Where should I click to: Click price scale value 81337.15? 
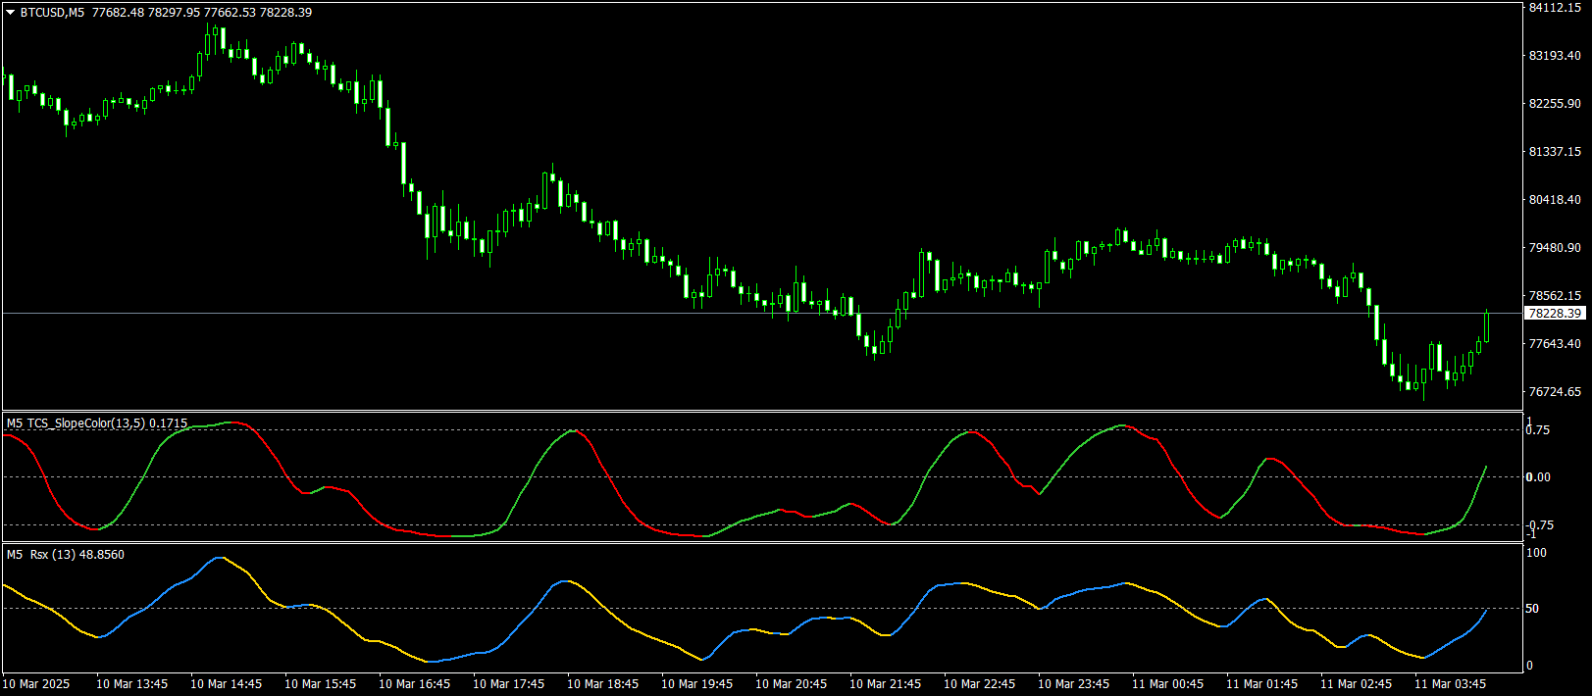click(1555, 152)
